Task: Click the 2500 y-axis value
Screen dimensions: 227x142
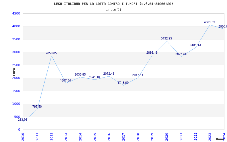Action: (x=16, y=65)
